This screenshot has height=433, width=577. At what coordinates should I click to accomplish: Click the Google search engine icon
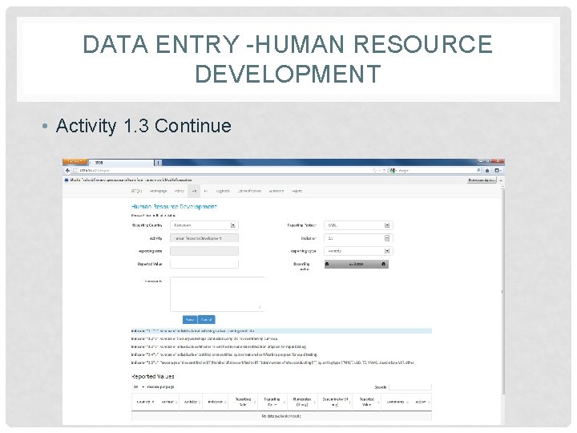click(393, 171)
